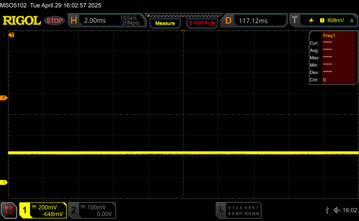Toggle the muted speaker sound icon
359x221 pixels.
pos(337,210)
